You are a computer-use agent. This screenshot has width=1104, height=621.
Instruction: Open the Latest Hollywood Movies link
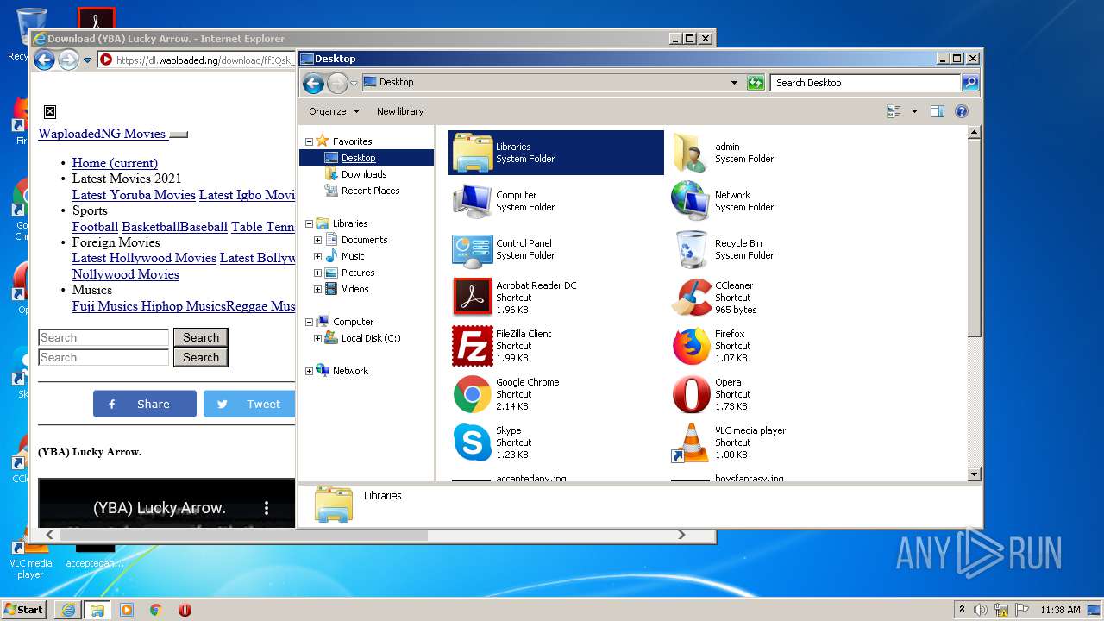coord(144,258)
